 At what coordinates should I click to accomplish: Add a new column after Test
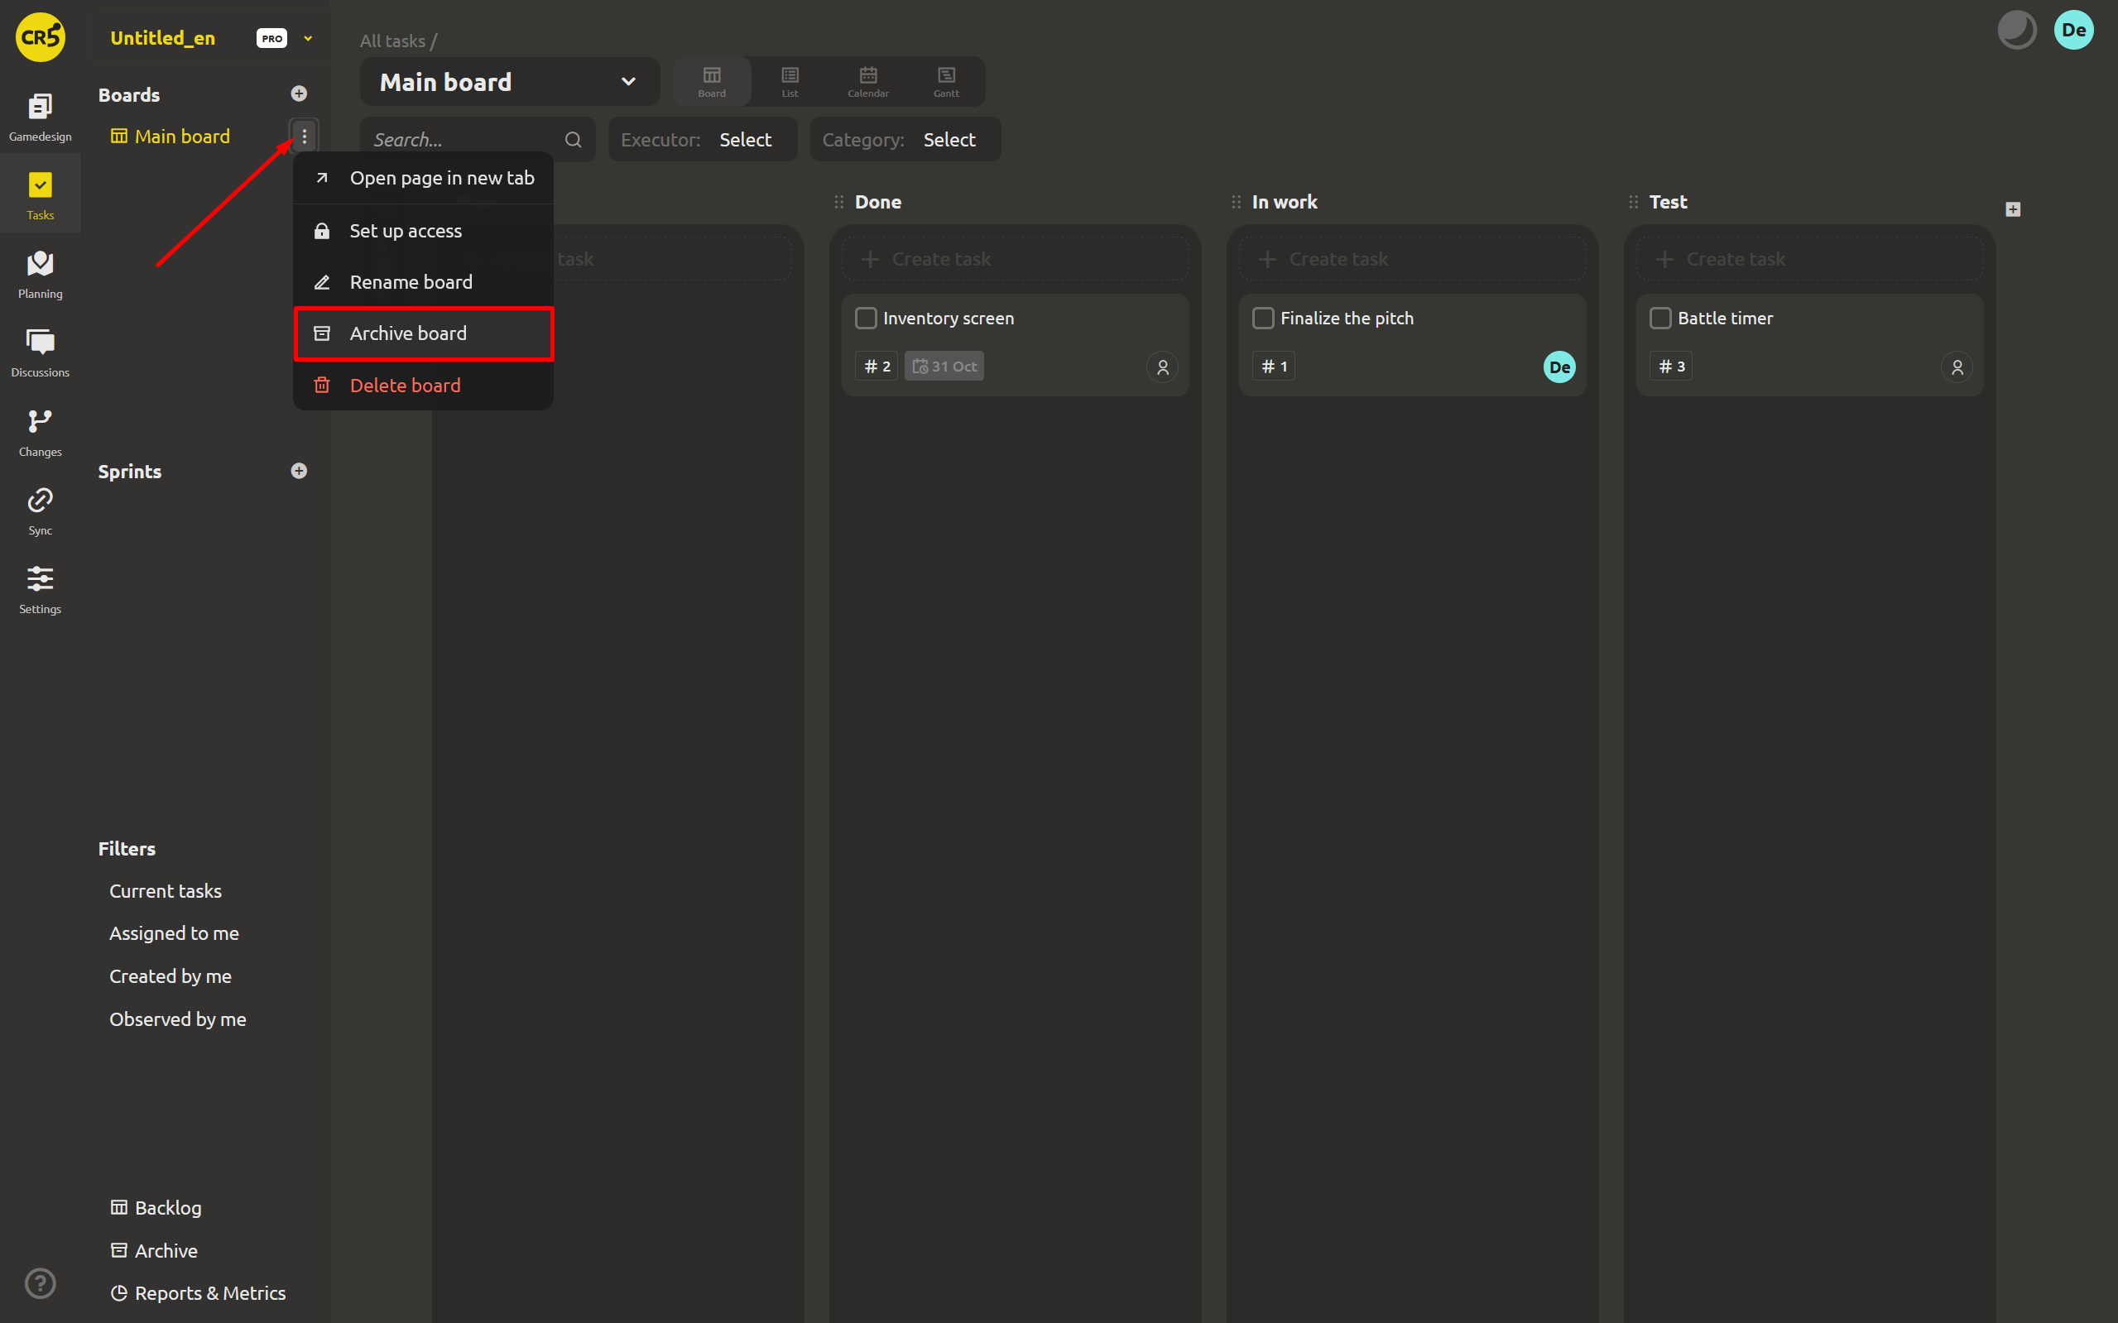pyautogui.click(x=2013, y=209)
